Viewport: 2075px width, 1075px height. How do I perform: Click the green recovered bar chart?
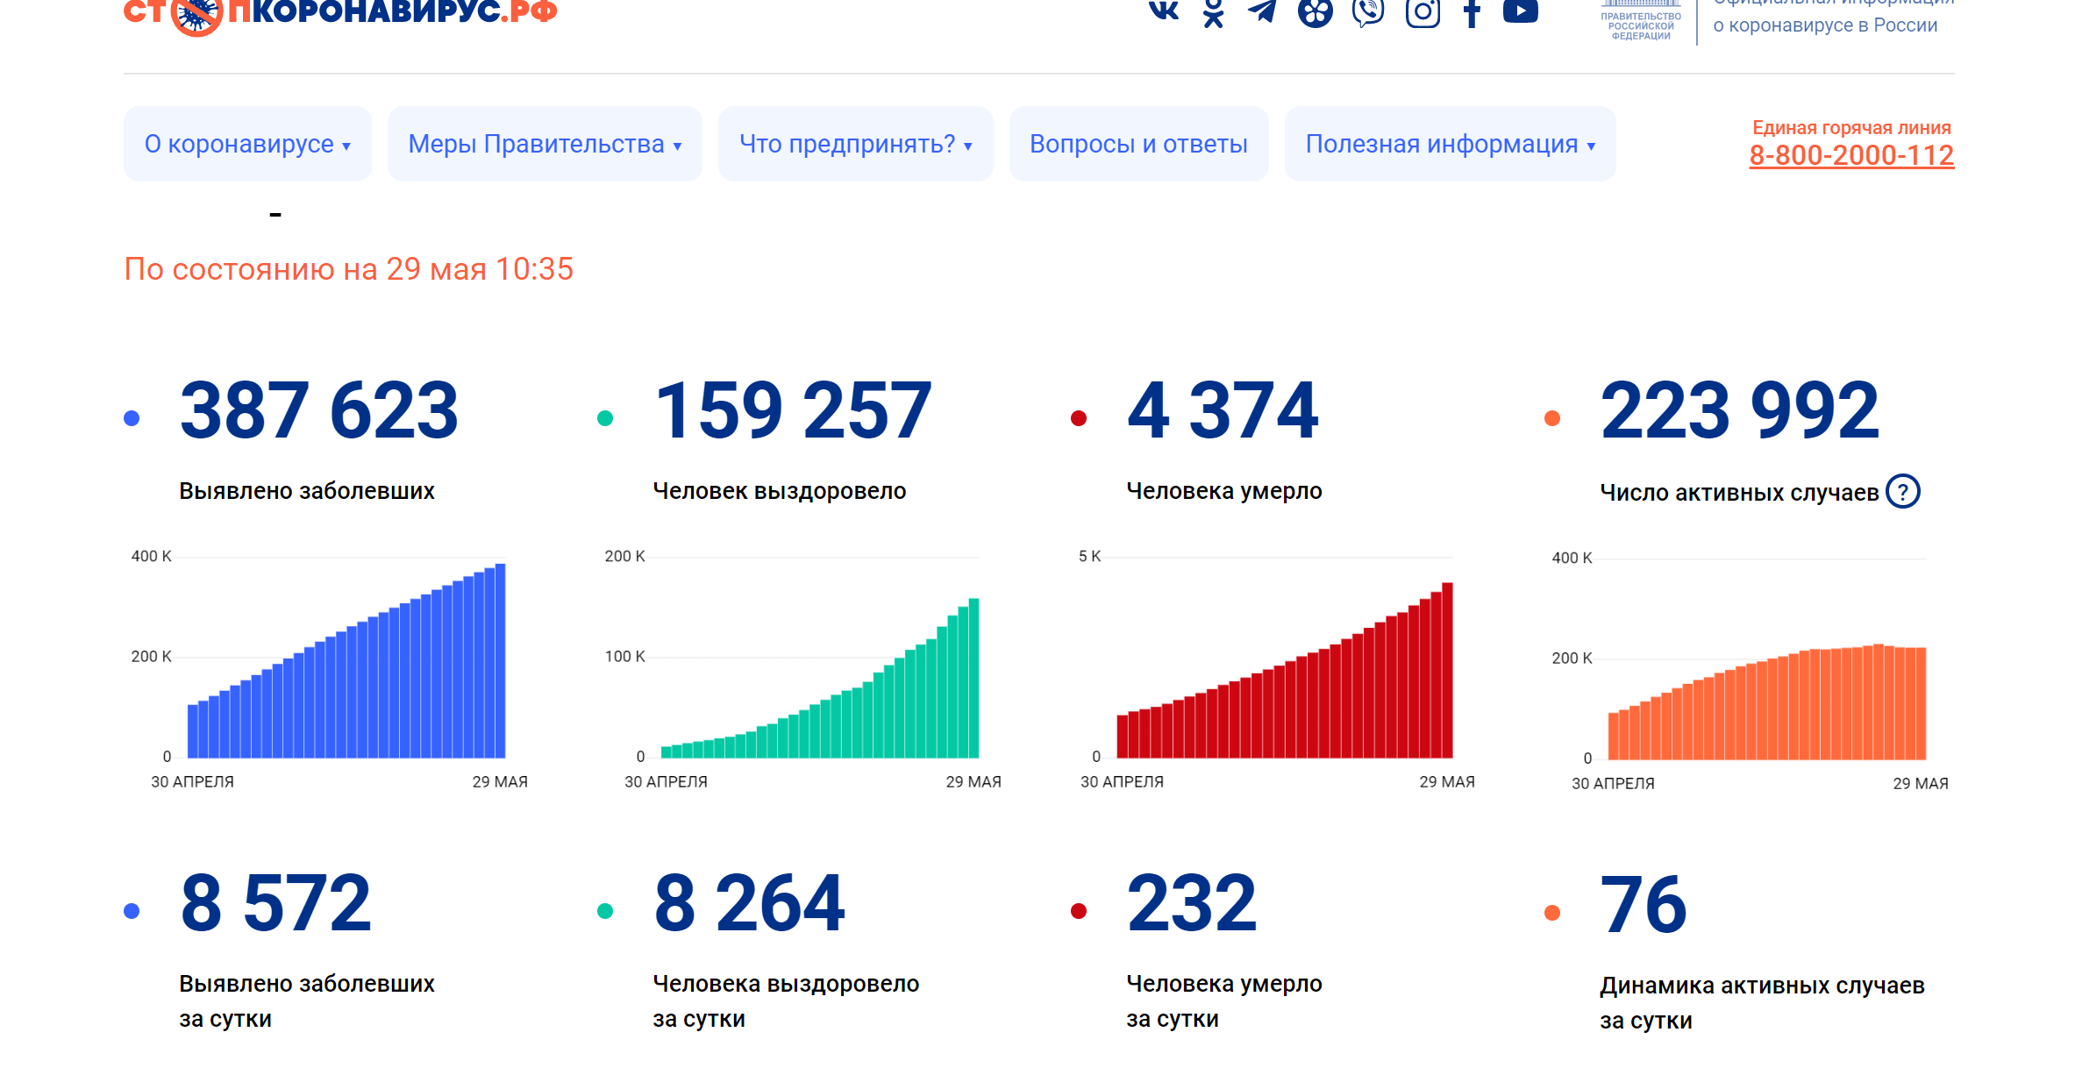click(820, 679)
